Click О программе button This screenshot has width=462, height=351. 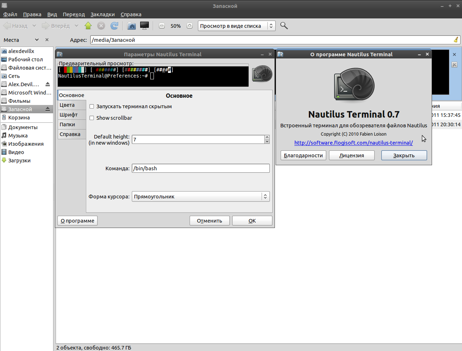coord(78,221)
